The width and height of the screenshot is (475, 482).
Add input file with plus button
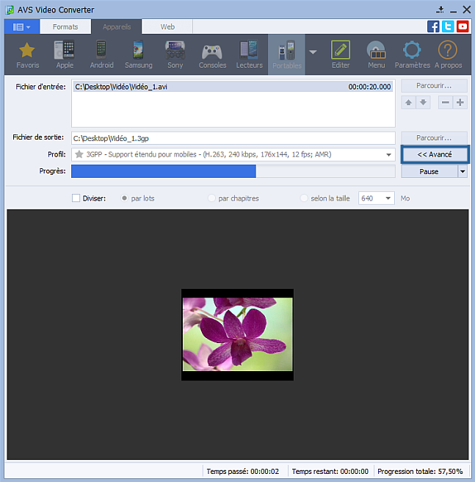[460, 102]
